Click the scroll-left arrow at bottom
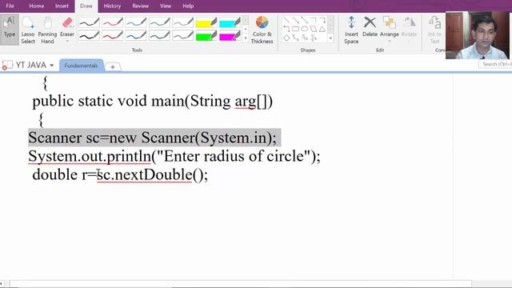This screenshot has width=512, height=288. [2, 283]
